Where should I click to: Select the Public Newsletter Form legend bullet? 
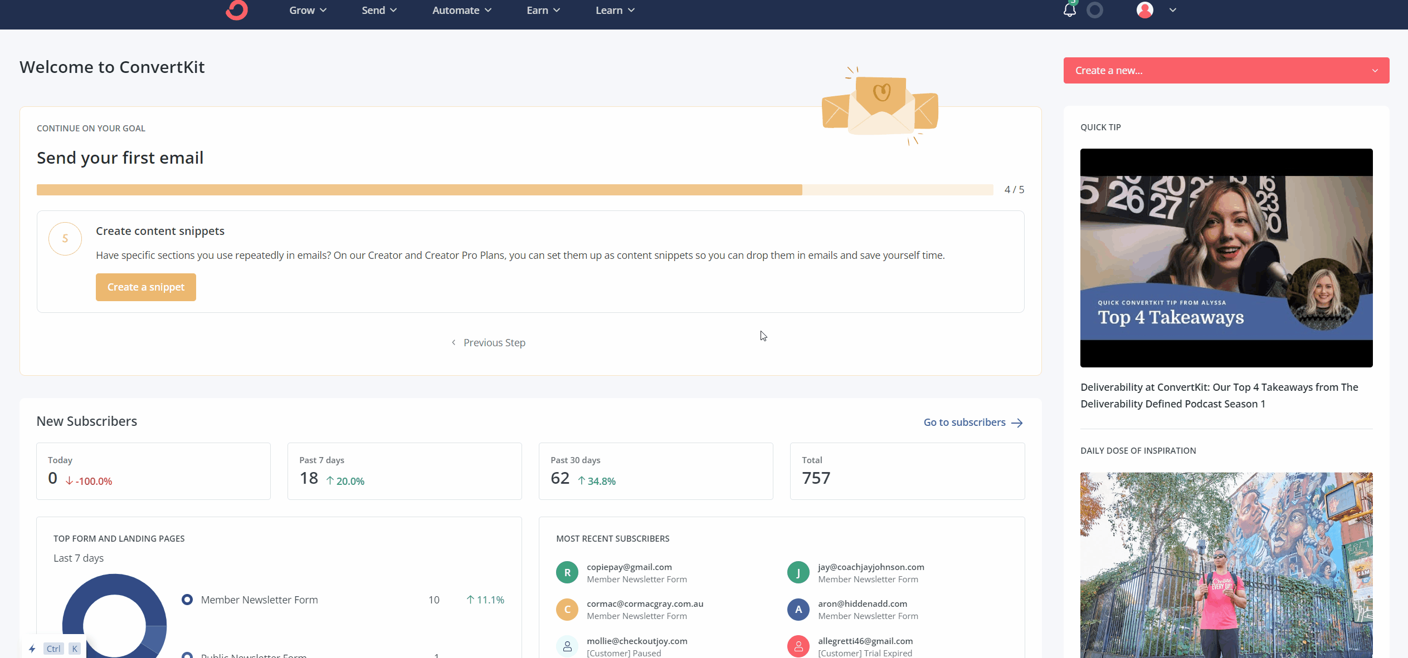[187, 655]
